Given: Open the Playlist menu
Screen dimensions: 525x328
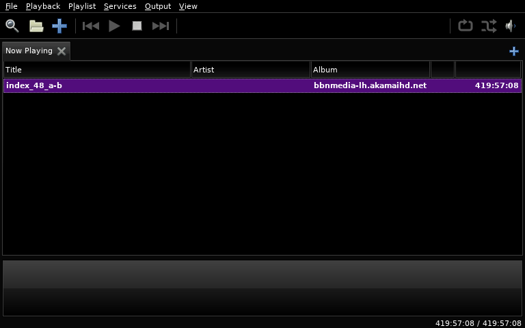Looking at the screenshot, I should [82, 6].
